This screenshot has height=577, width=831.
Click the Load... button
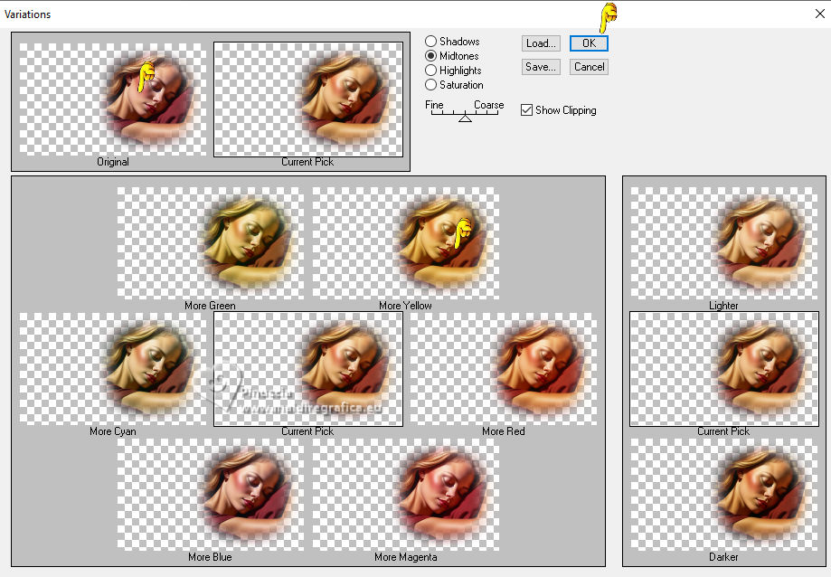tap(541, 43)
